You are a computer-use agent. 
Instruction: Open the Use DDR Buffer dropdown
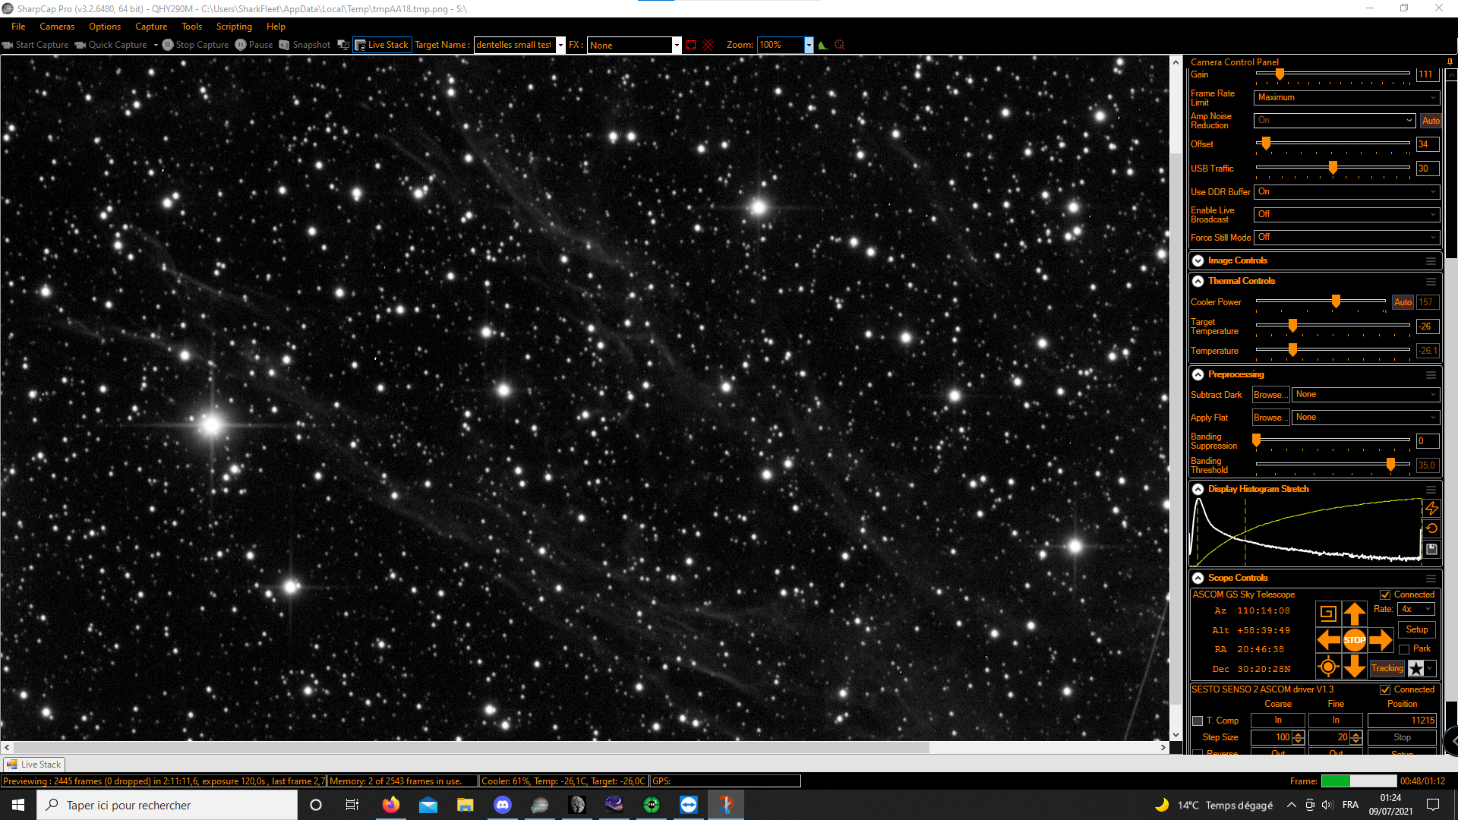pos(1346,192)
